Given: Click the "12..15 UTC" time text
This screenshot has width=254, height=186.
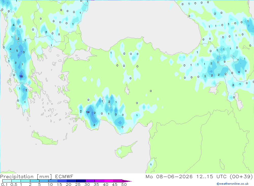Looking at the screenshot, I should click(x=211, y=176).
